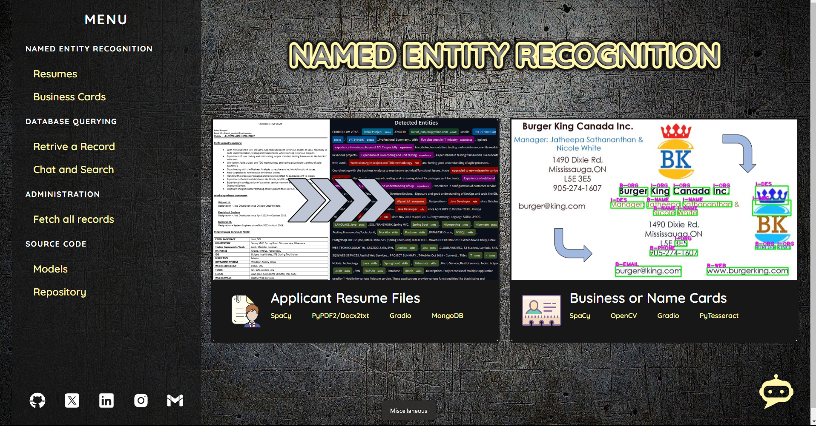Open the LinkedIn social icon
This screenshot has width=816, height=426.
point(106,400)
